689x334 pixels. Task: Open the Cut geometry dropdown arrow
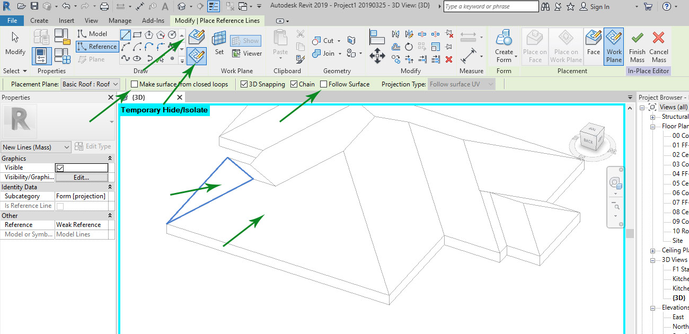pyautogui.click(x=339, y=40)
